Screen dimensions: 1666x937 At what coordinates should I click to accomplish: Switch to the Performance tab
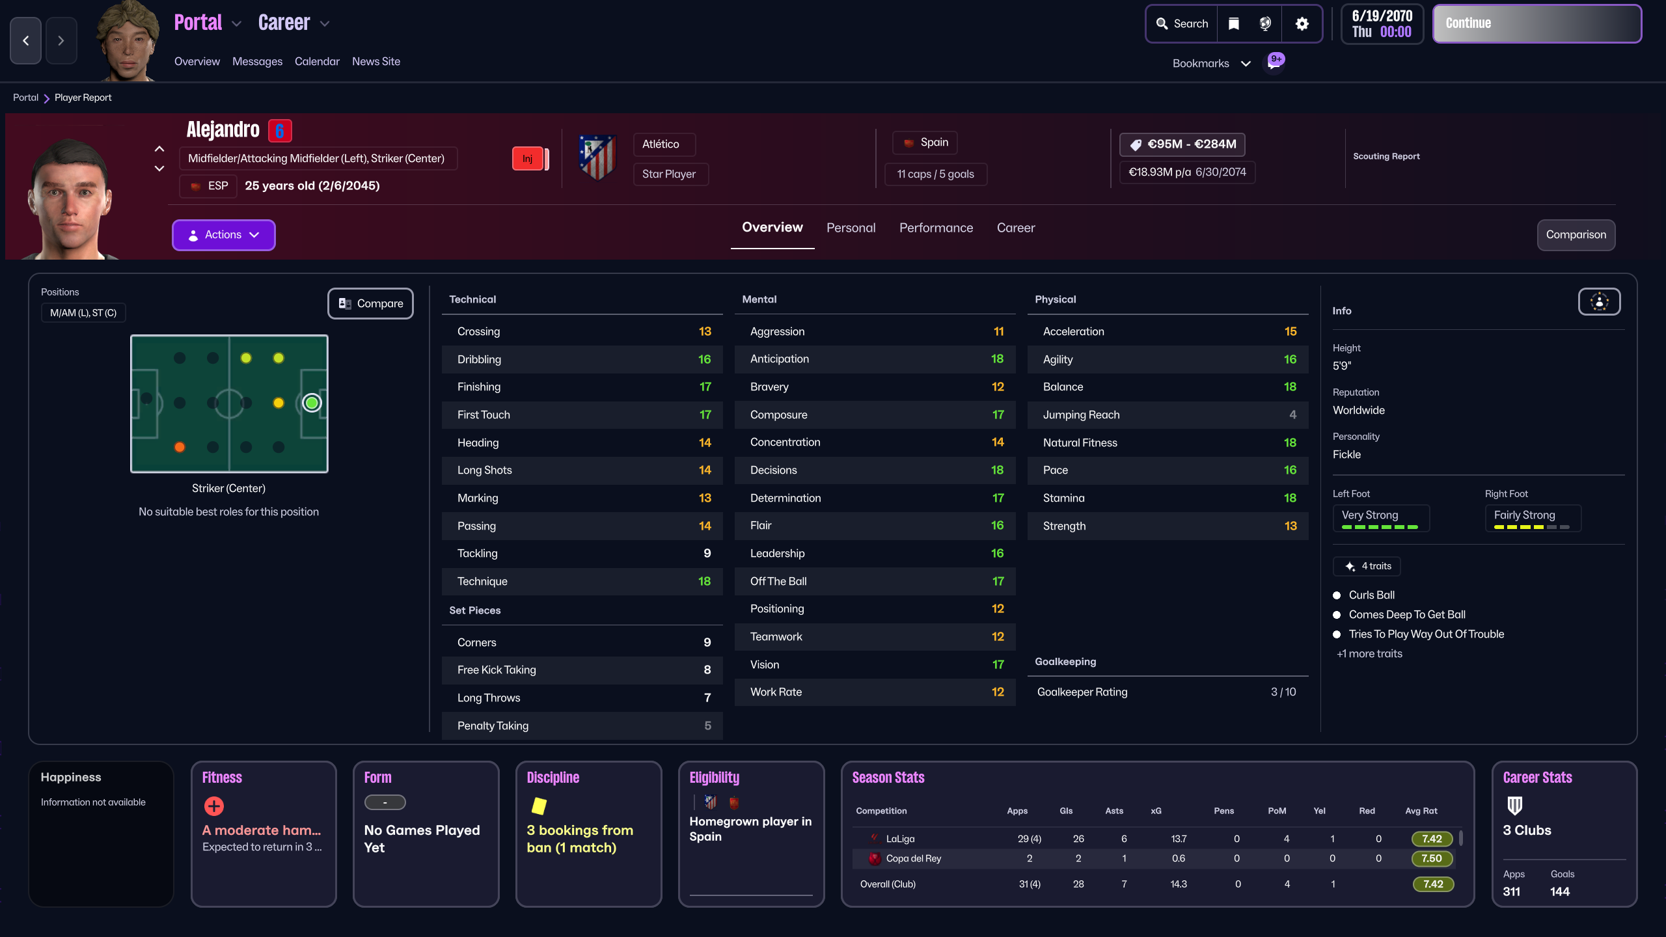click(936, 228)
